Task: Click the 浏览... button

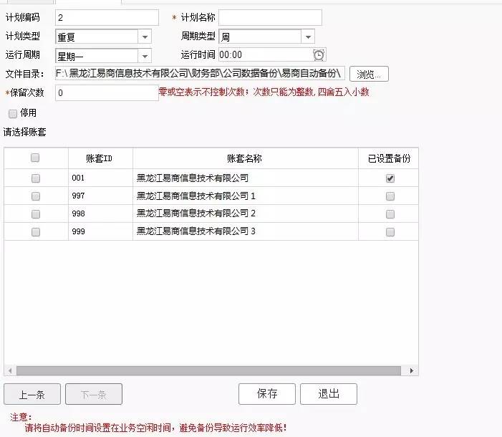Action: [369, 74]
